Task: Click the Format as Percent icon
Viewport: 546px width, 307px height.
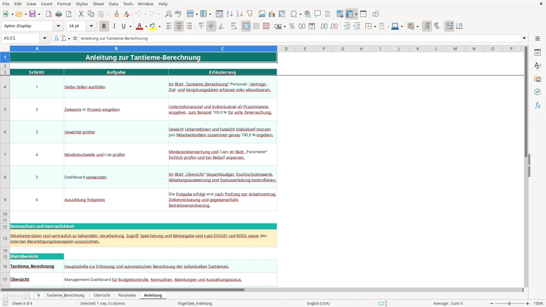Action: (292, 26)
